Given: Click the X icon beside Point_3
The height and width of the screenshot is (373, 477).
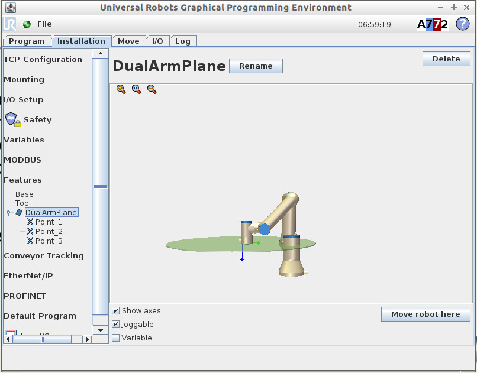Looking at the screenshot, I should click(x=30, y=241).
